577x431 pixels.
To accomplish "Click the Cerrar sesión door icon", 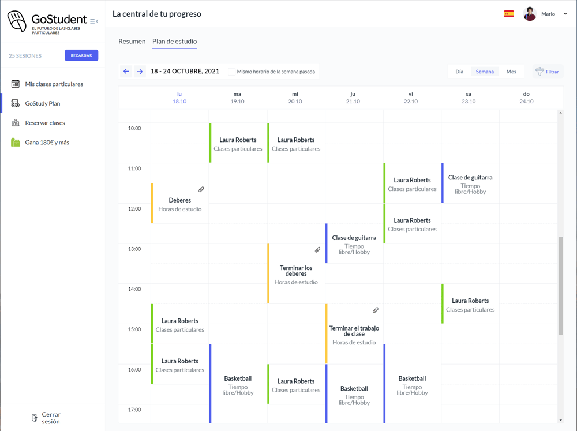I will click(34, 418).
